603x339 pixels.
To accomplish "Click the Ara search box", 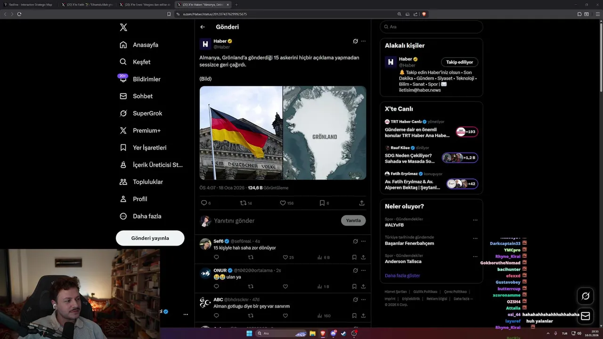I will coord(431,27).
